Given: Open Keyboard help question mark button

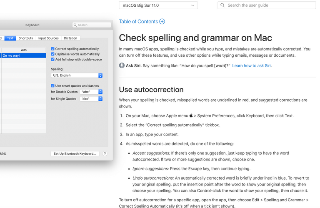Looking at the screenshot, I should [105, 154].
